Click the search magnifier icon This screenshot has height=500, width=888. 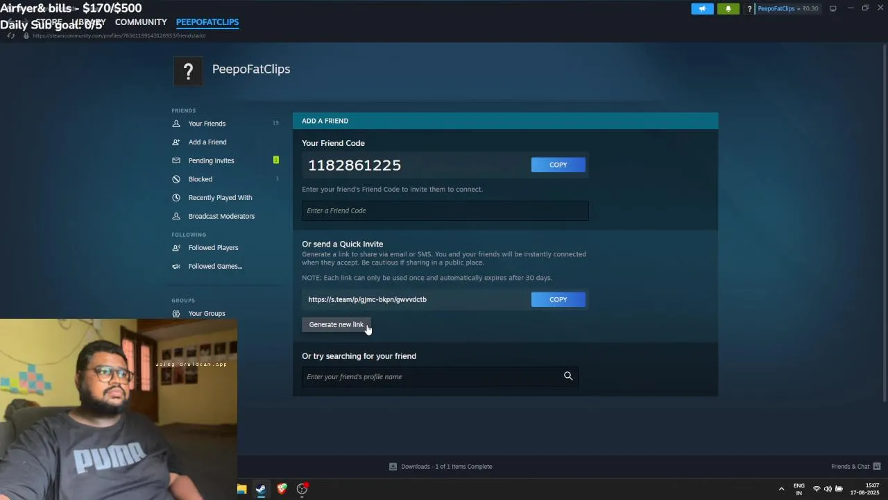click(568, 376)
